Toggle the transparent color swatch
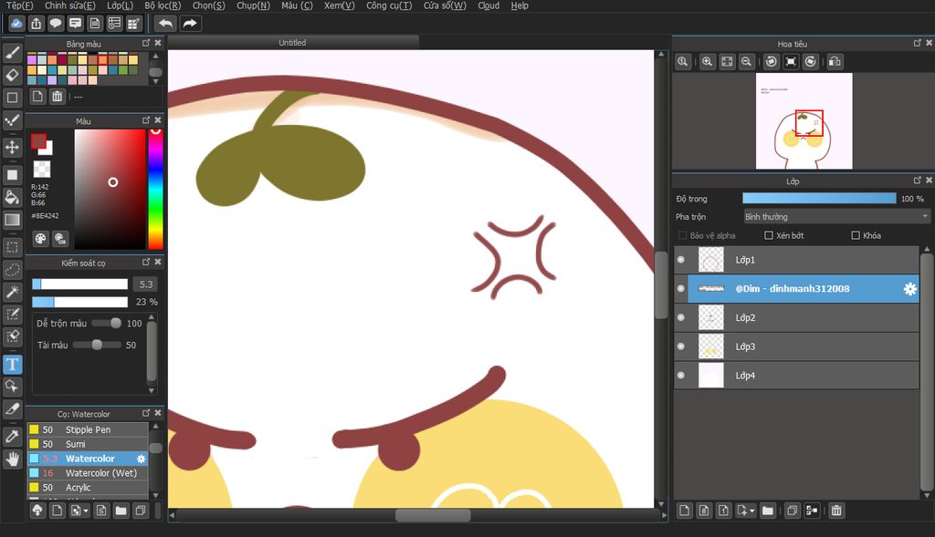 coord(42,169)
